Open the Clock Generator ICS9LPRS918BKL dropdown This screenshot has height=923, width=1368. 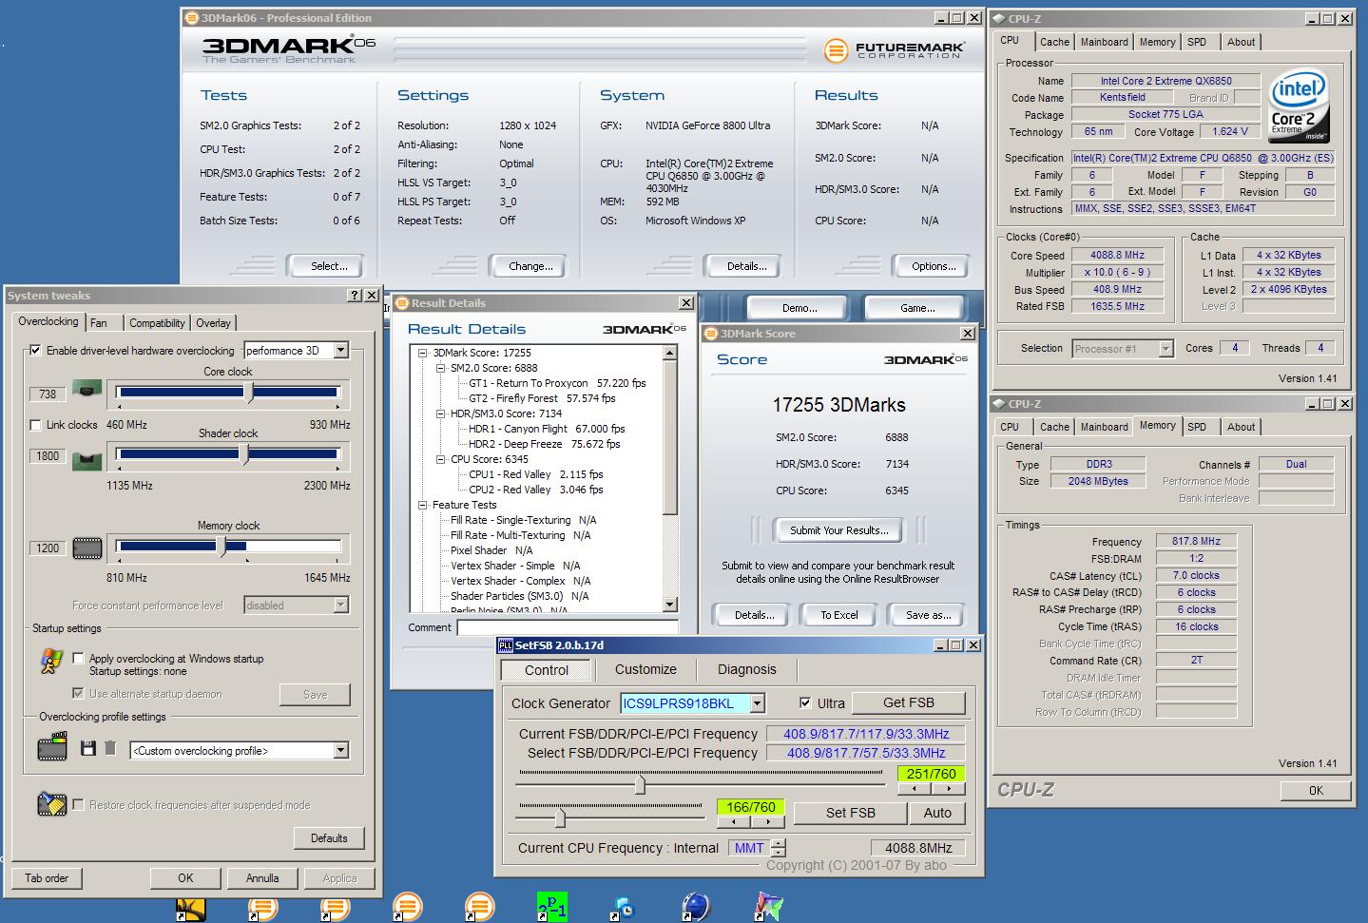(x=757, y=703)
